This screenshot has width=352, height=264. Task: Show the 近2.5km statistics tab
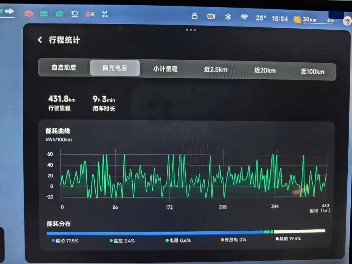215,70
